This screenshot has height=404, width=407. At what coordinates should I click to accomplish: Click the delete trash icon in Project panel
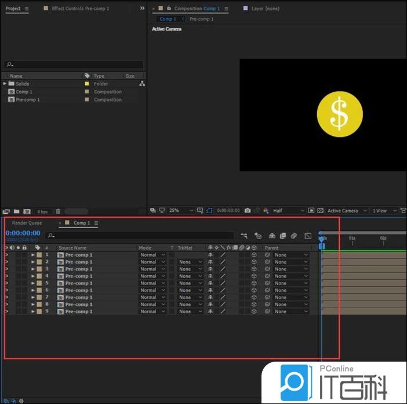[x=58, y=212]
